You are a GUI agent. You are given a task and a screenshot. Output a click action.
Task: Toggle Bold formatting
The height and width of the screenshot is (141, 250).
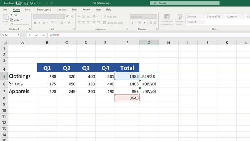click(35, 23)
